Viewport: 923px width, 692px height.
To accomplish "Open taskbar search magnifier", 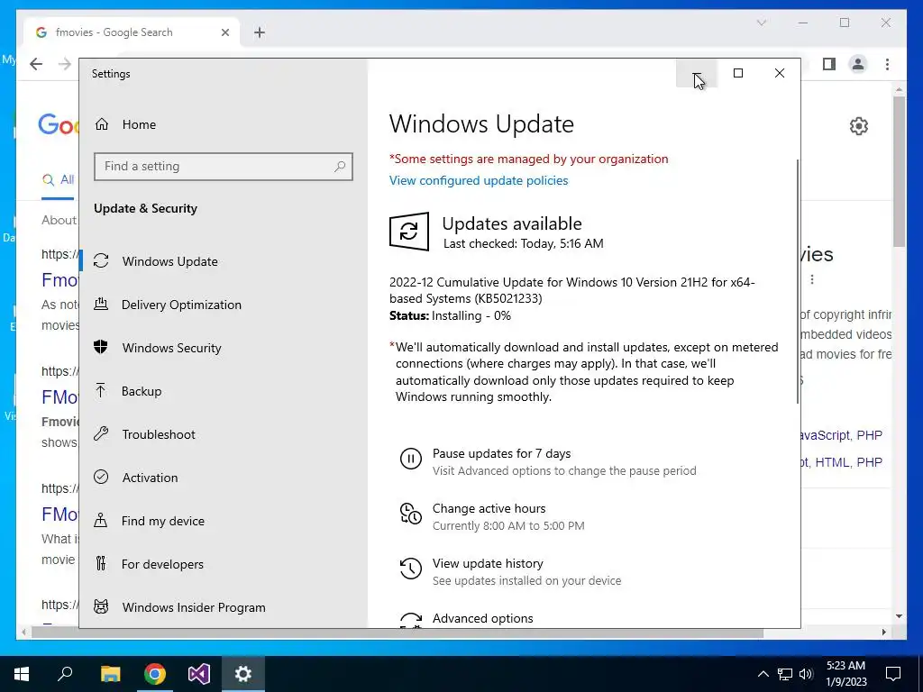I will [65, 674].
